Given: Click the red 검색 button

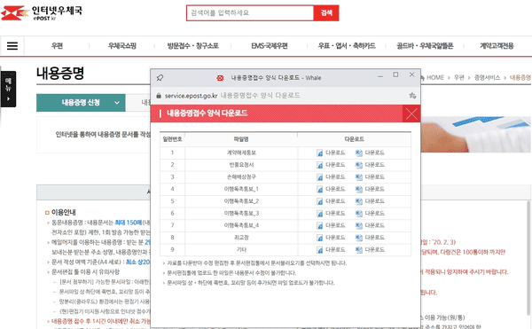Looking at the screenshot, I should [x=326, y=13].
